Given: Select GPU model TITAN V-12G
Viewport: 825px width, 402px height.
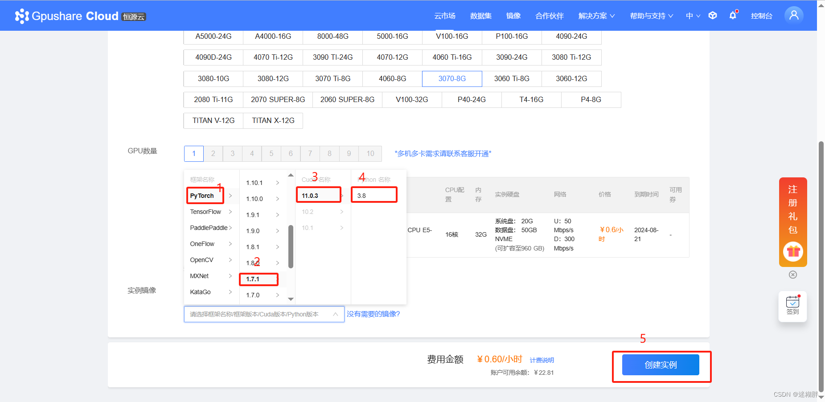Looking at the screenshot, I should click(x=213, y=120).
